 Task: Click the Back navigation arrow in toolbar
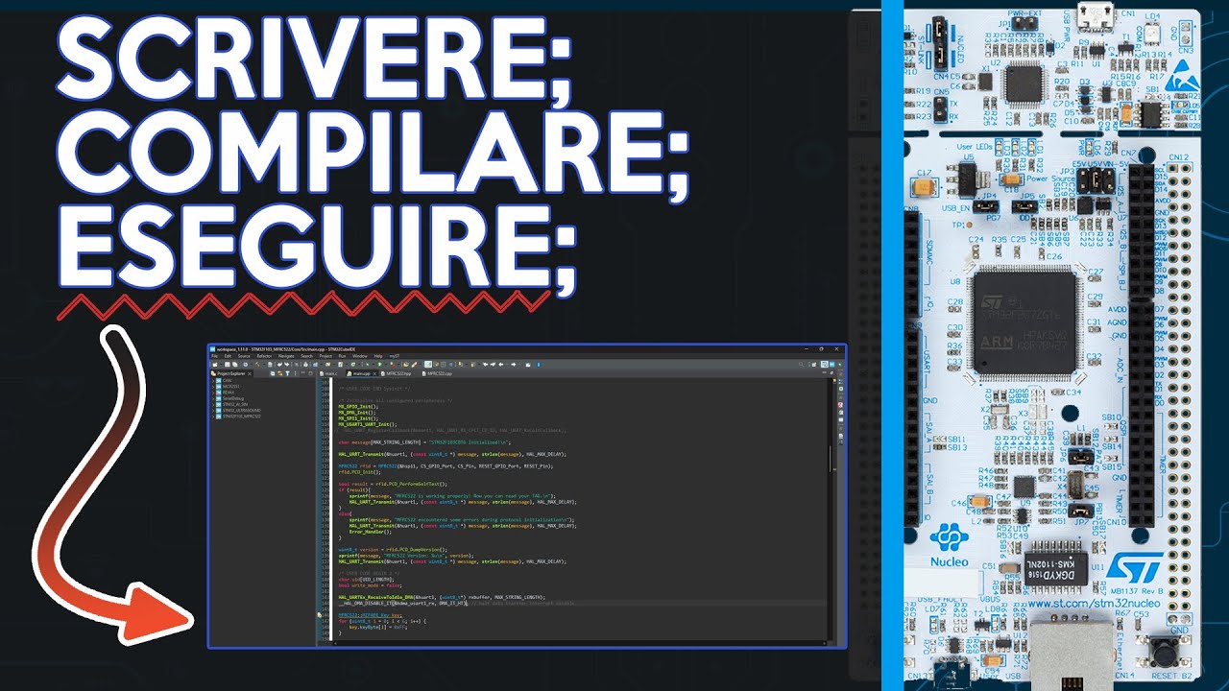click(x=501, y=365)
